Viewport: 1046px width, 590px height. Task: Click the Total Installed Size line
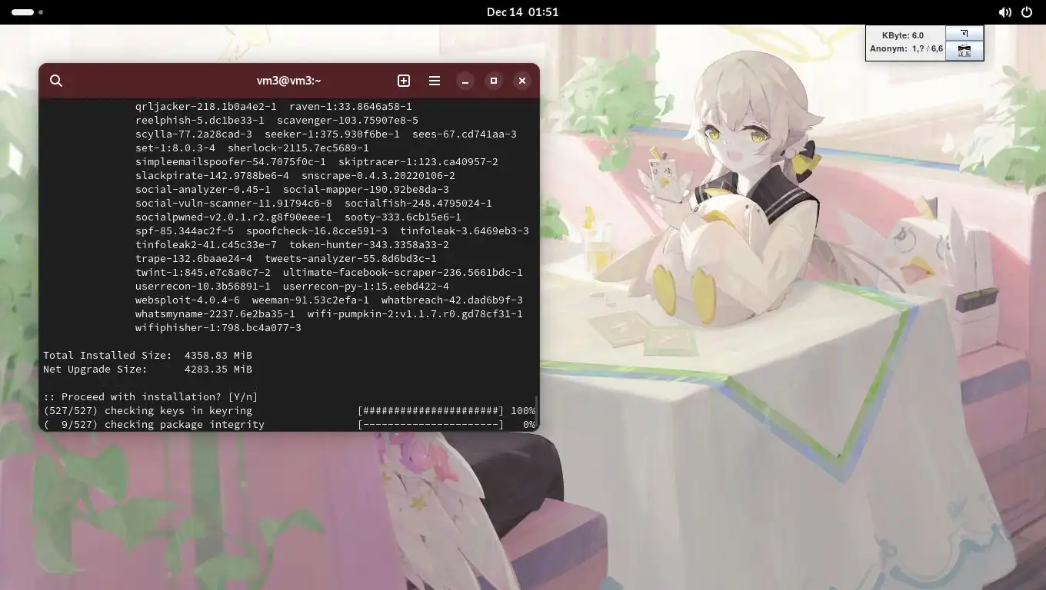point(148,356)
